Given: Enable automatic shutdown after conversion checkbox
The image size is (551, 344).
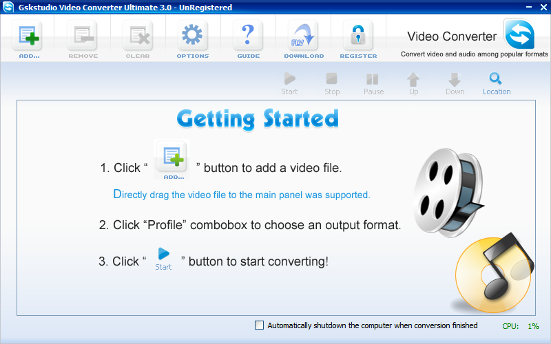Looking at the screenshot, I should click(x=259, y=325).
